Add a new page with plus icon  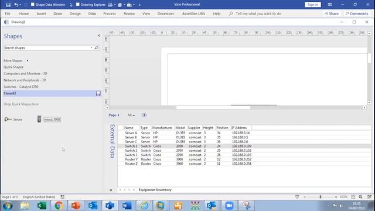coord(144,115)
